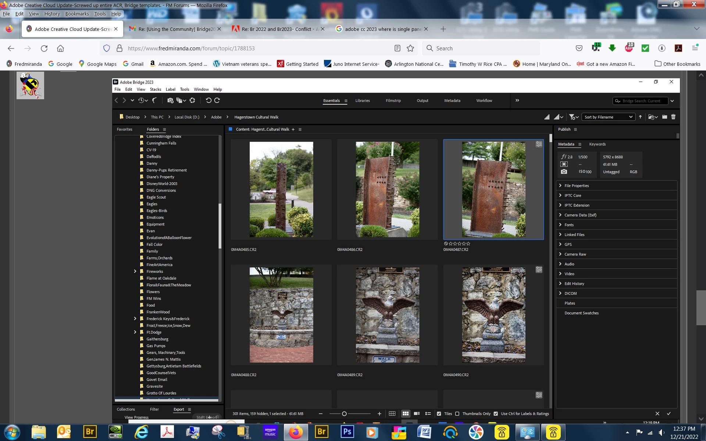Open the Stacks menu
This screenshot has height=441, width=706.
(155, 89)
